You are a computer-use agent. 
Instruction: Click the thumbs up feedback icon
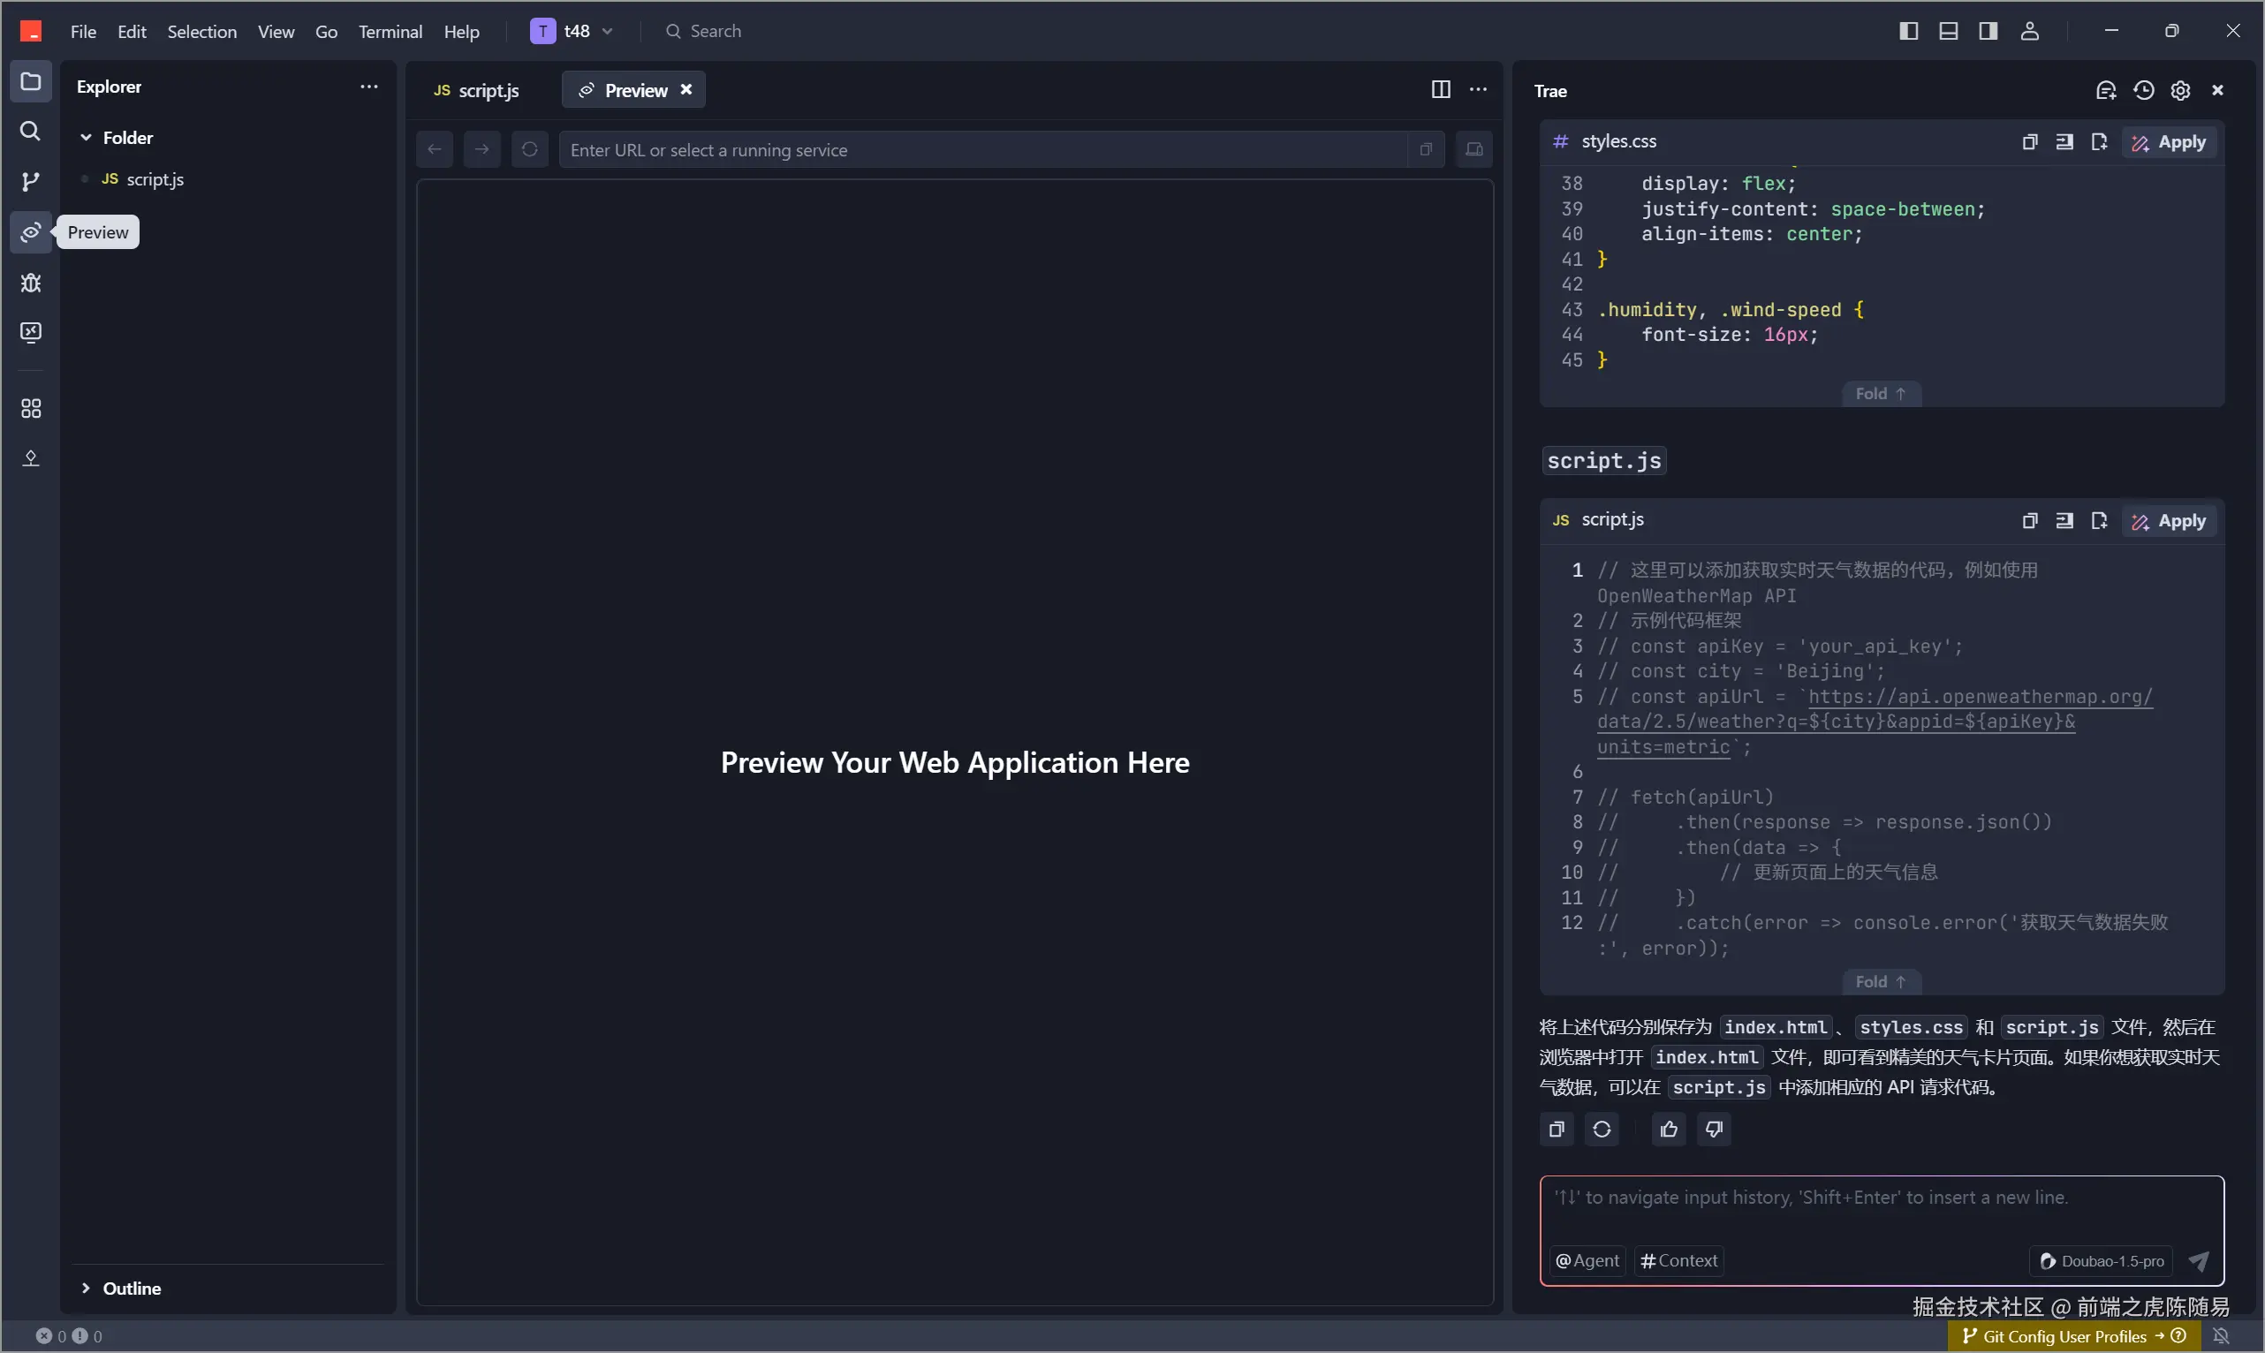point(1669,1130)
